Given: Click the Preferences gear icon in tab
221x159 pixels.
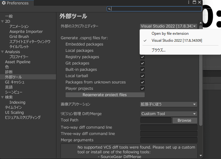Looking at the screenshot, I should pos(4,3).
